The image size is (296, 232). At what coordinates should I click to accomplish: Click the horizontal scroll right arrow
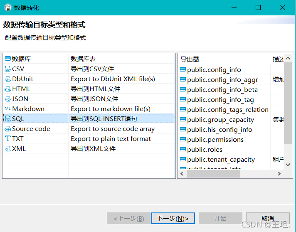(x=279, y=173)
